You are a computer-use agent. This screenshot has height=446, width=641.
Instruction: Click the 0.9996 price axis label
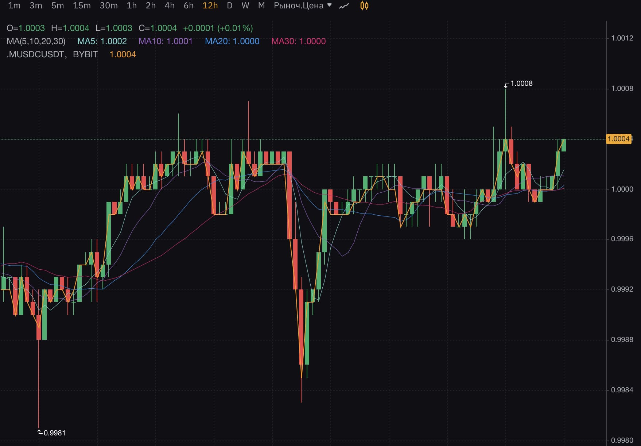622,239
